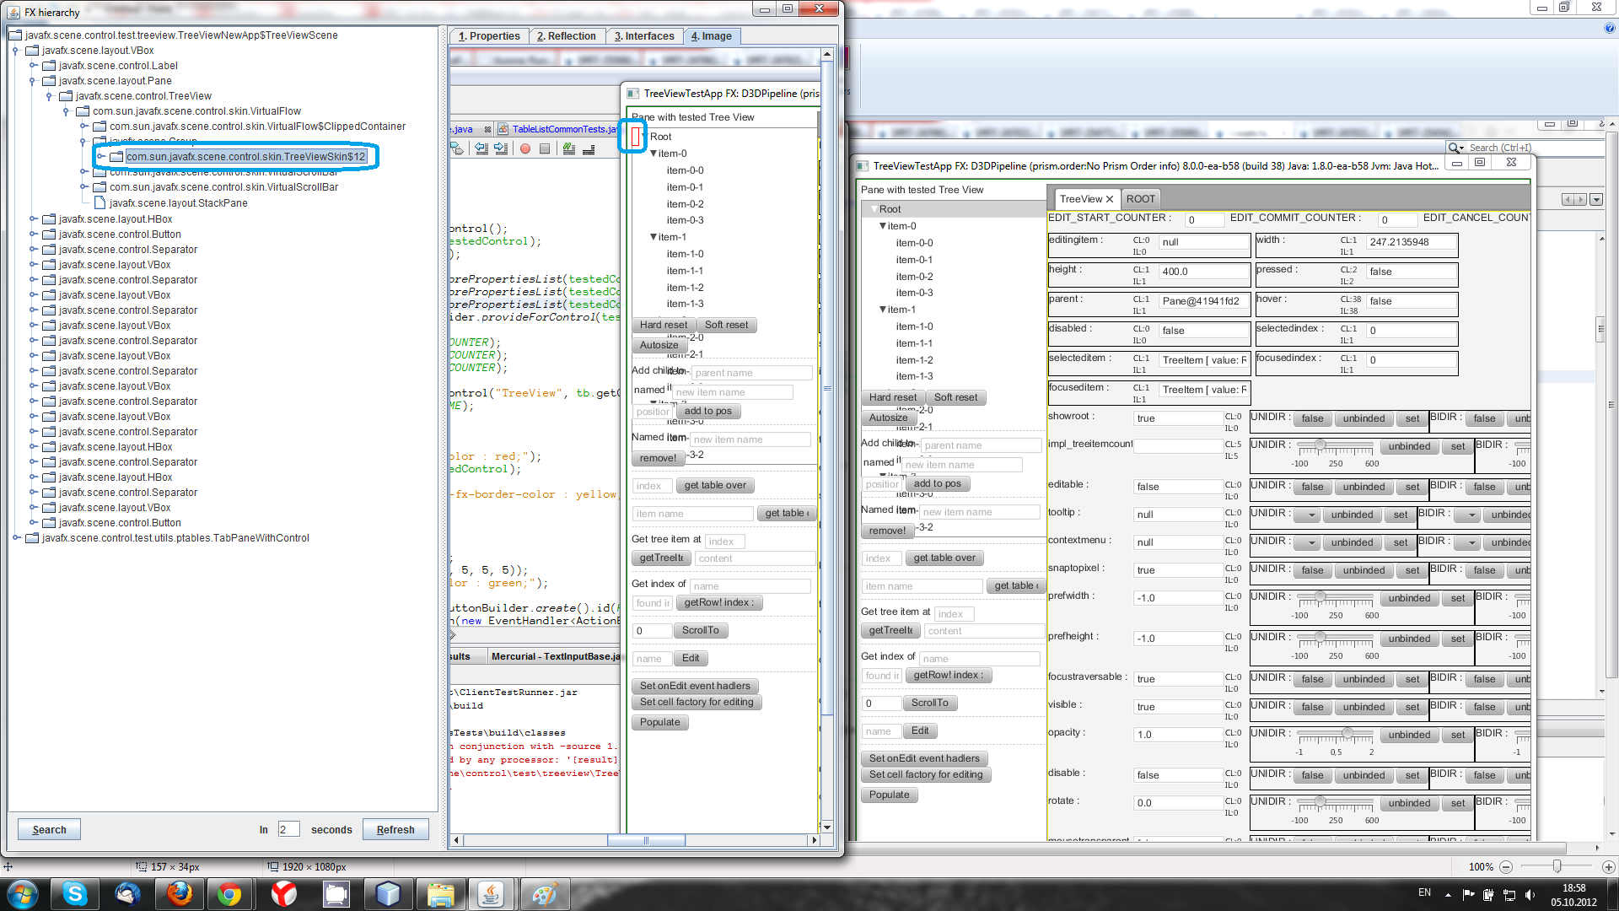Click the shift line right icon

click(501, 149)
